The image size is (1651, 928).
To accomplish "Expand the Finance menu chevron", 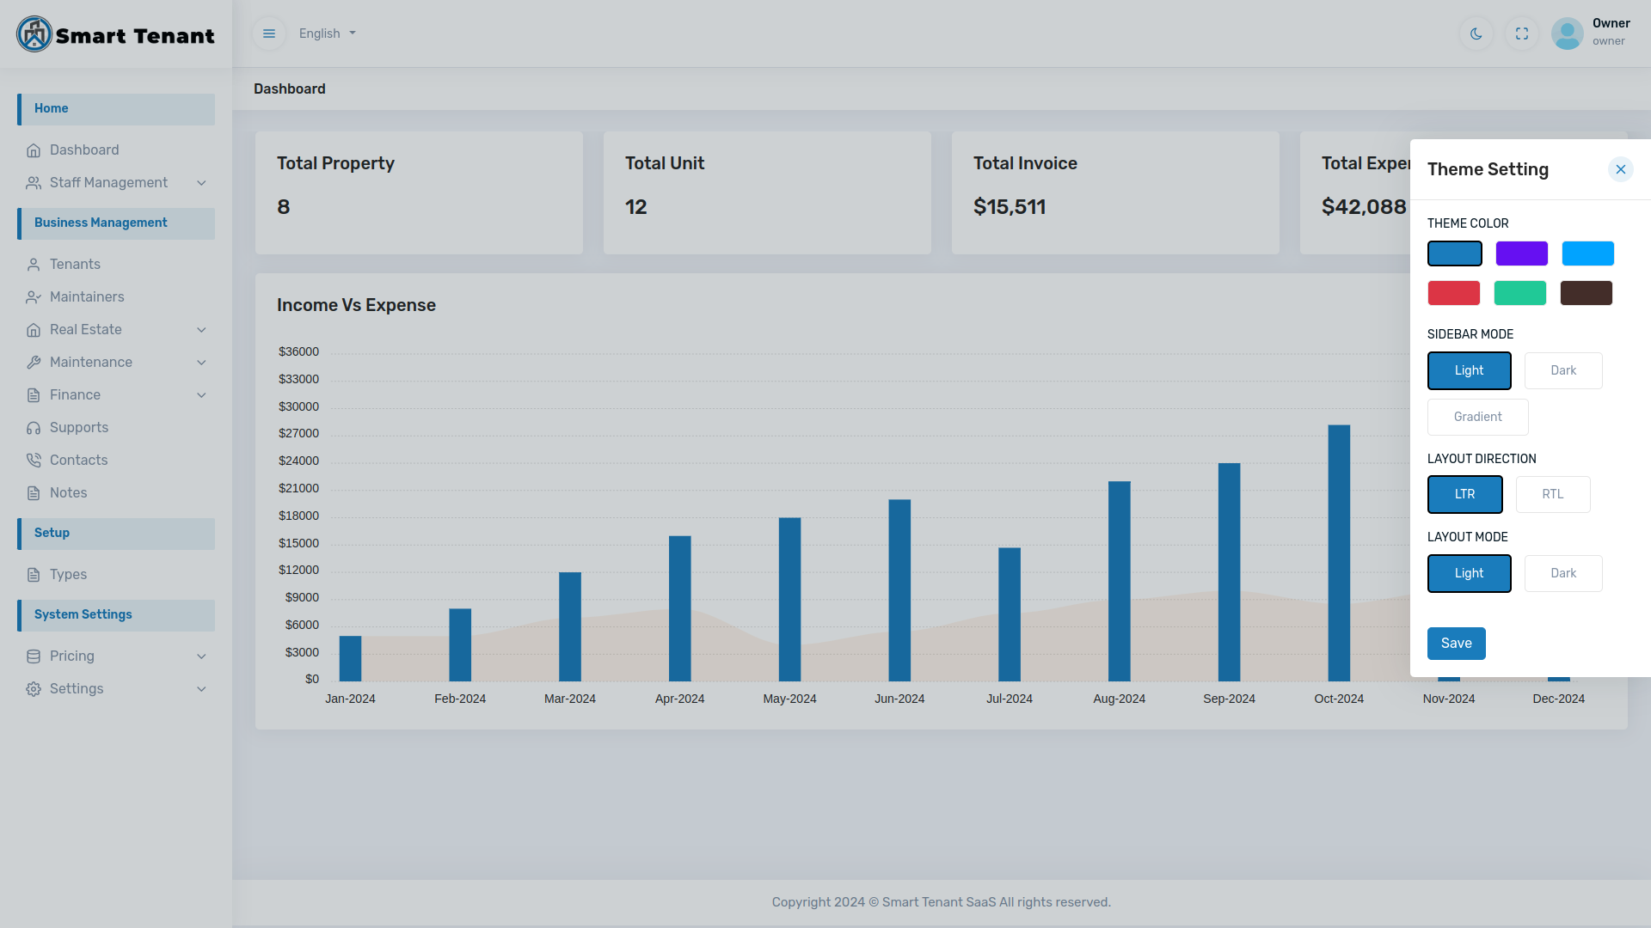I will [201, 395].
